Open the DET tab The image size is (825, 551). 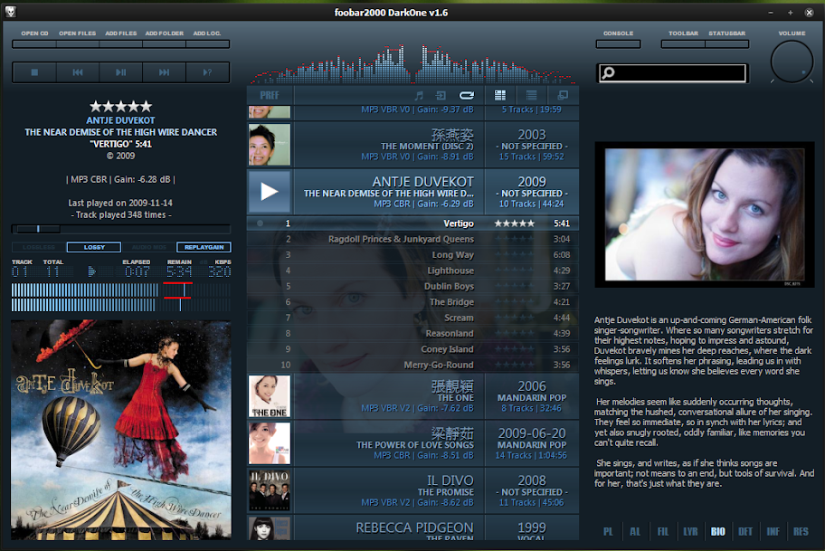click(745, 531)
